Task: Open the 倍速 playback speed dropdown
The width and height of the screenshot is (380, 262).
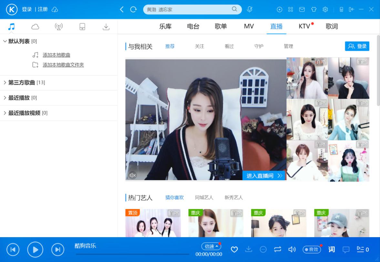Action: pyautogui.click(x=211, y=246)
